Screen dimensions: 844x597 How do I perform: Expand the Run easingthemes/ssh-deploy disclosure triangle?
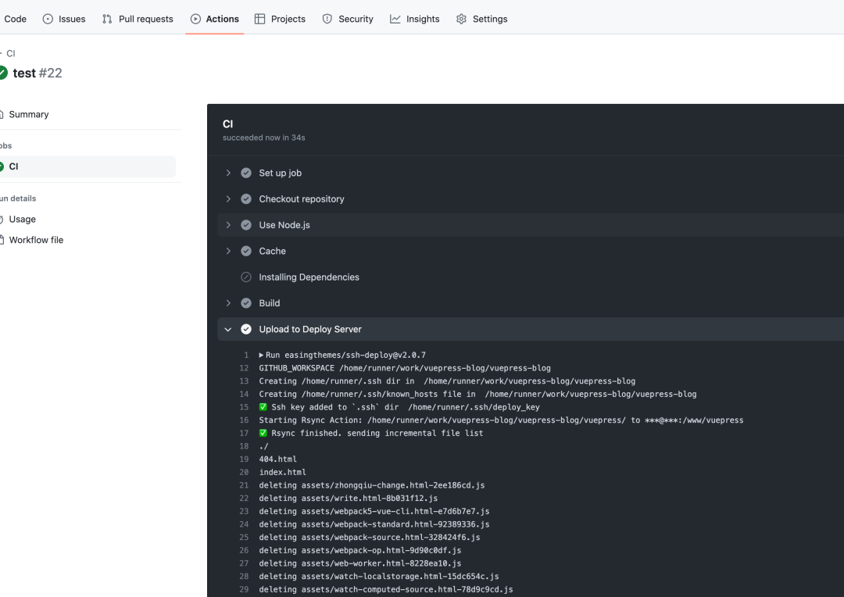261,355
